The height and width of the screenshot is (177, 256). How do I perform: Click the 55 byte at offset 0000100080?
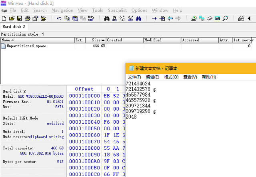tap(107, 148)
